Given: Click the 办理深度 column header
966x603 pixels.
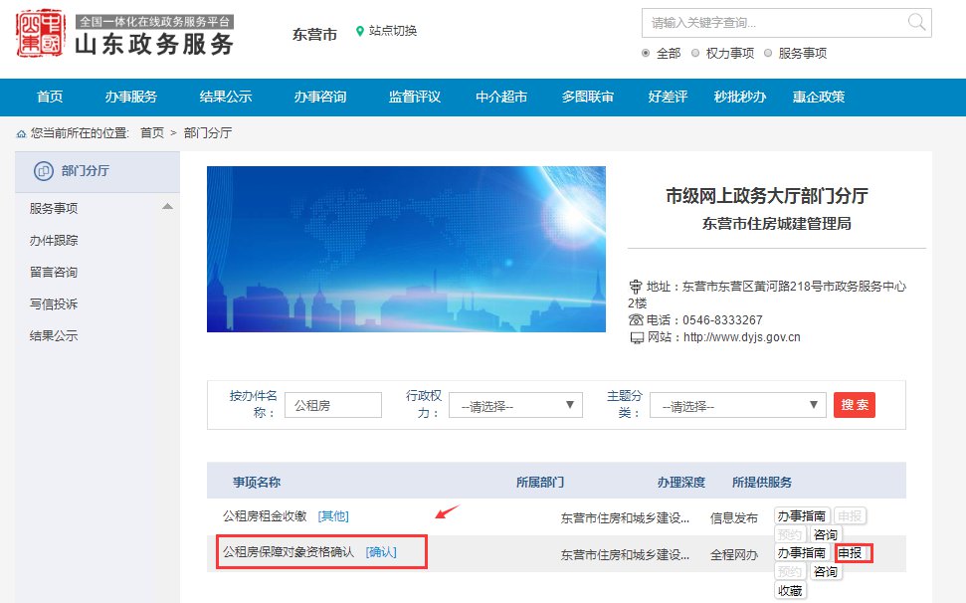Looking at the screenshot, I should pyautogui.click(x=681, y=483).
